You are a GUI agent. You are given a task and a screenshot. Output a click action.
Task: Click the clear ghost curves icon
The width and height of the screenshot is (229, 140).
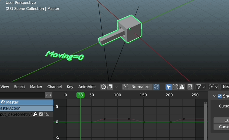click(x=110, y=87)
